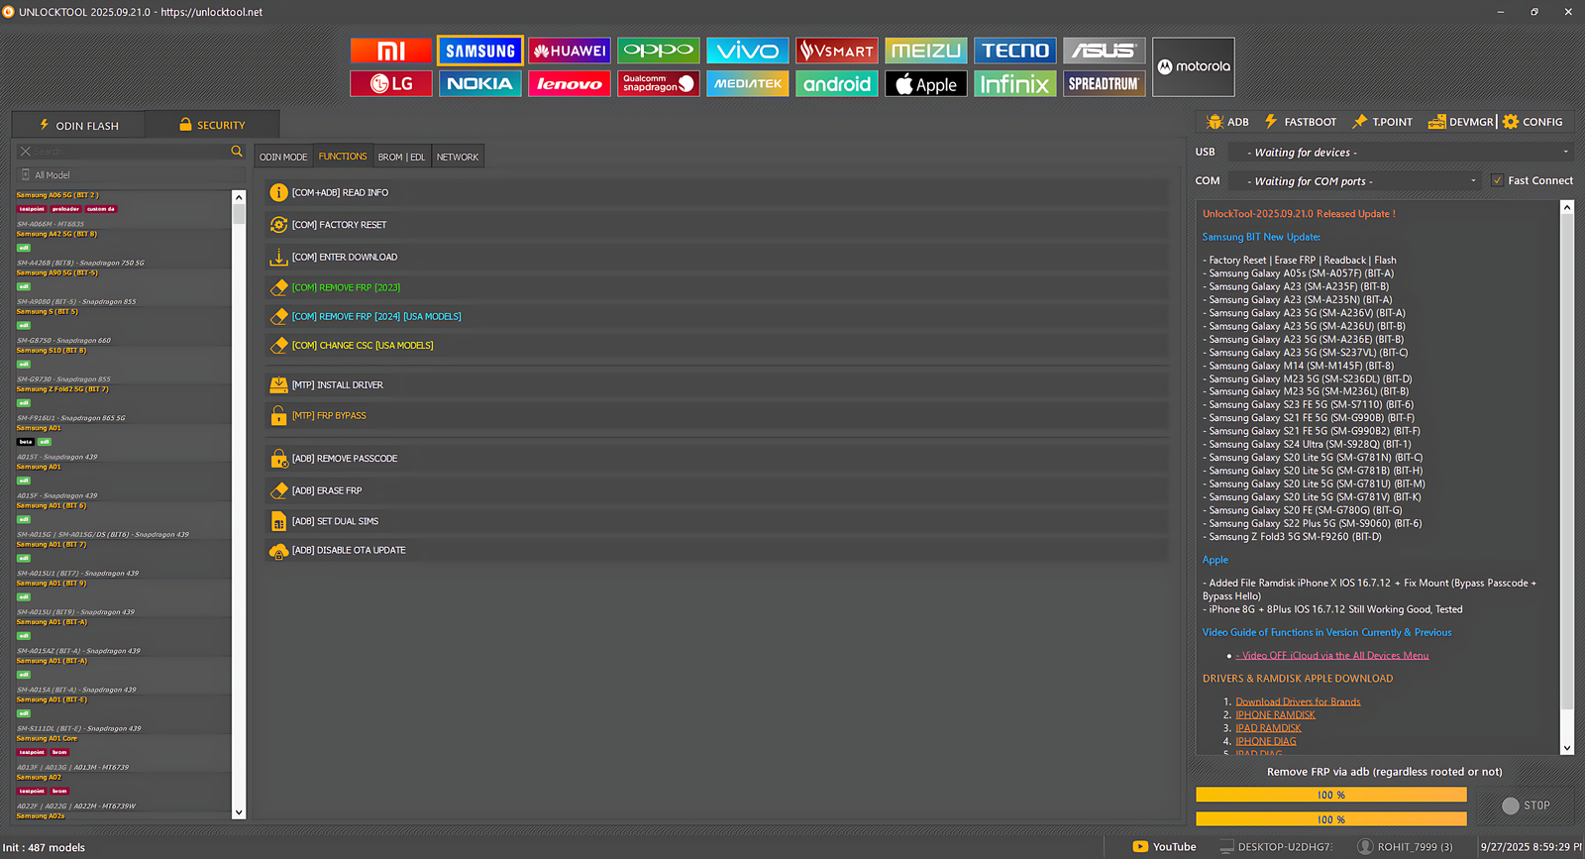1585x859 pixels.
Task: Select the Apple brand logo
Action: point(925,84)
